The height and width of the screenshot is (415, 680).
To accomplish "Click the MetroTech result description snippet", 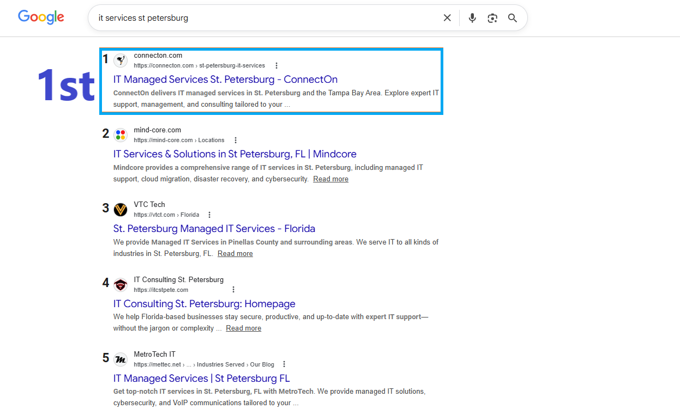I will tap(269, 397).
